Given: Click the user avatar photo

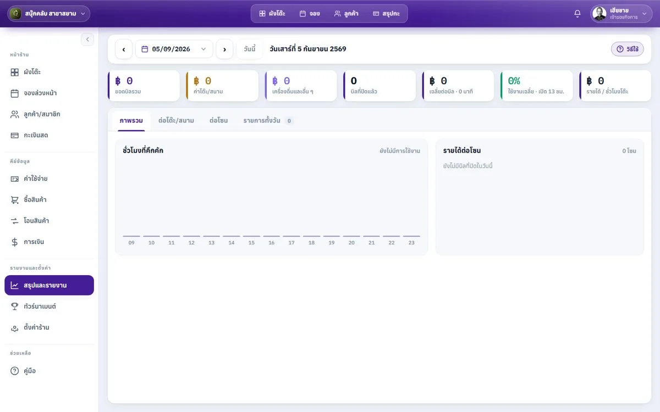Looking at the screenshot, I should (599, 14).
